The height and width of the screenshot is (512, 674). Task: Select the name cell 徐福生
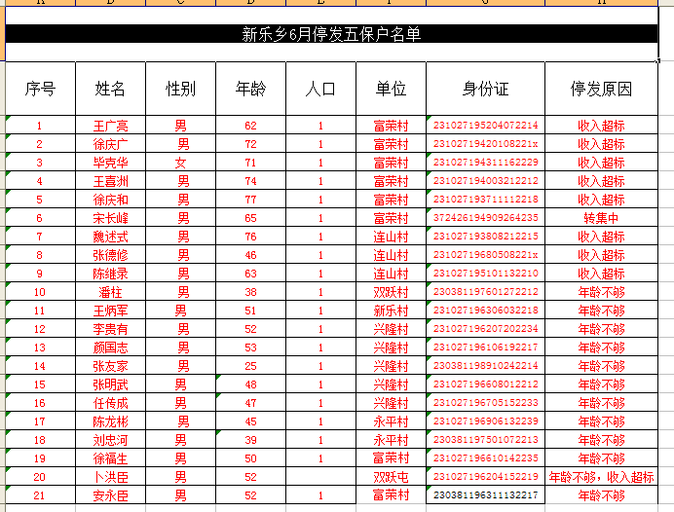[x=110, y=457]
